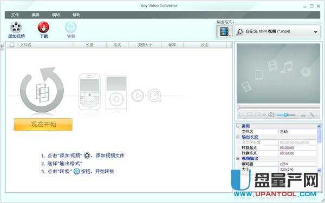Click the play button under the preview
Viewport: 325px width, 203px height.
pyautogui.click(x=241, y=114)
